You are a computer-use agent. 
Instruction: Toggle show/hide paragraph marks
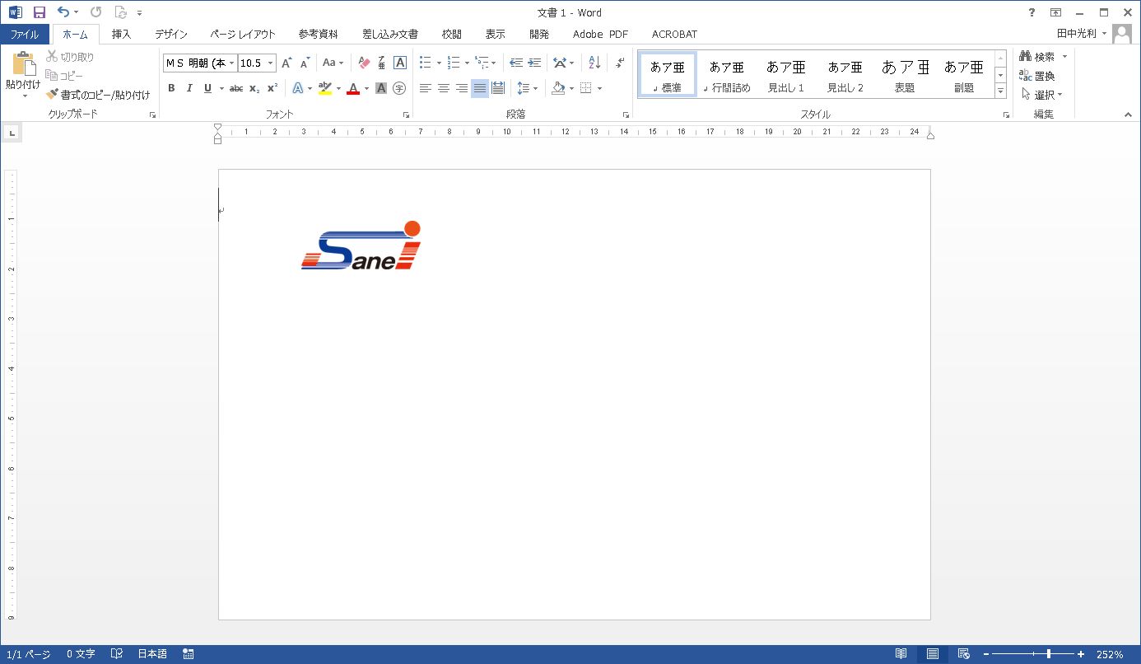620,63
